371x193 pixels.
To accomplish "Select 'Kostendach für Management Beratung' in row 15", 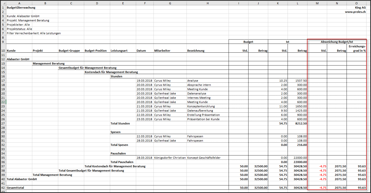I will 111,72.
